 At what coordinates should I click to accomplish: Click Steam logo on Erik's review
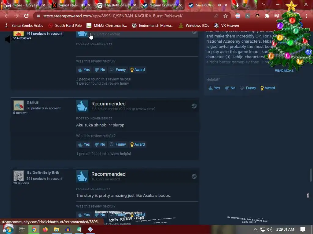tap(194, 176)
